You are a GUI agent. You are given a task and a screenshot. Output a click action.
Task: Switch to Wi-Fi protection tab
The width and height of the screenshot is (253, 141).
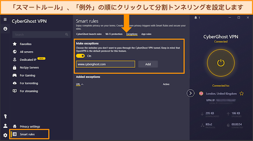tap(114, 34)
